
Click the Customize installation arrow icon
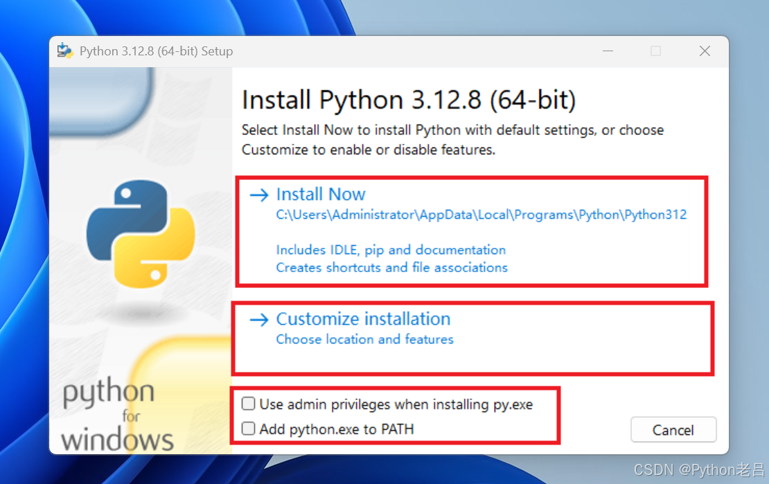(259, 320)
